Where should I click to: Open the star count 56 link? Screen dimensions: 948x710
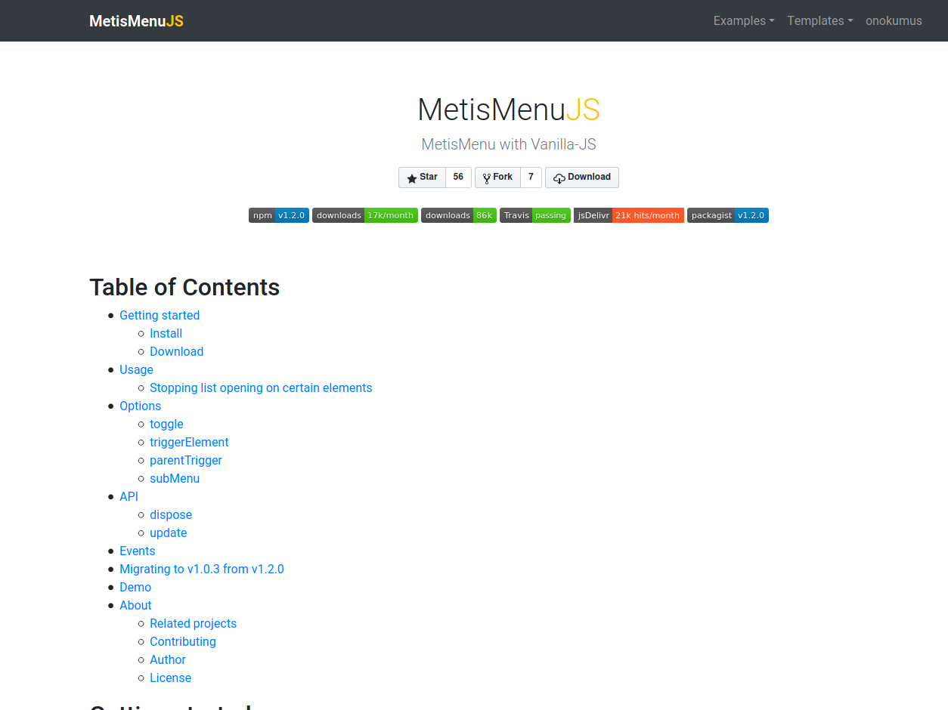click(458, 177)
